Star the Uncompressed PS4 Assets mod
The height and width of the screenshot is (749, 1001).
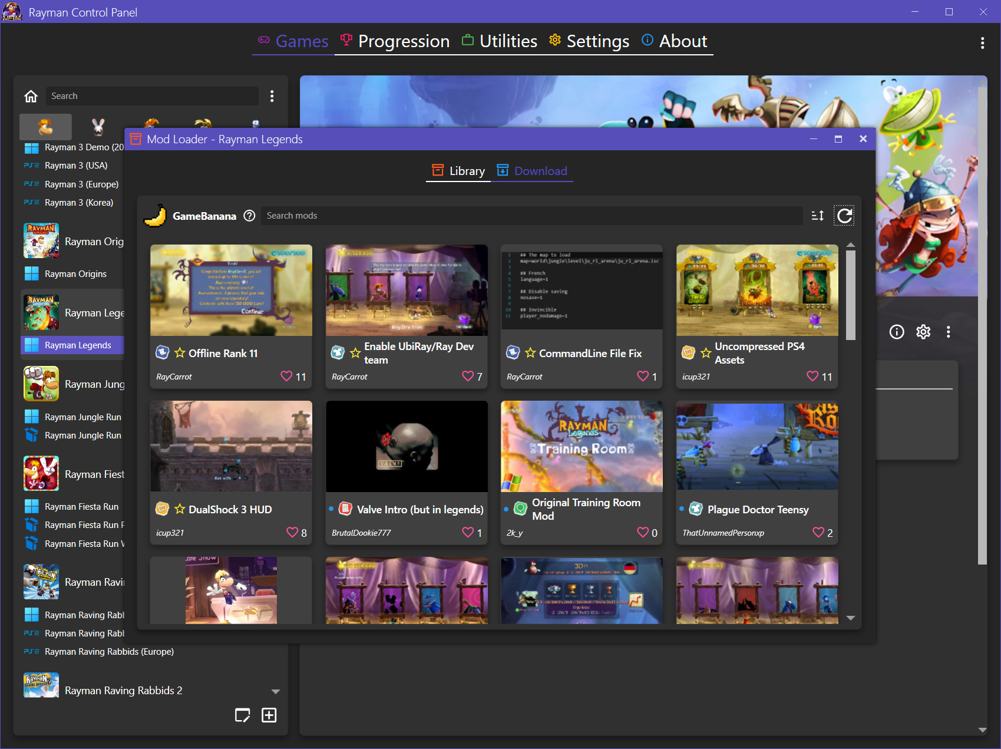[x=706, y=353]
